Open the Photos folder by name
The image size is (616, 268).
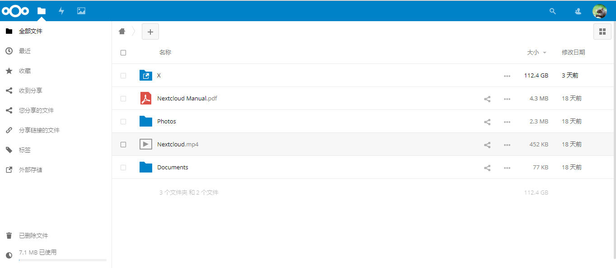pos(167,122)
